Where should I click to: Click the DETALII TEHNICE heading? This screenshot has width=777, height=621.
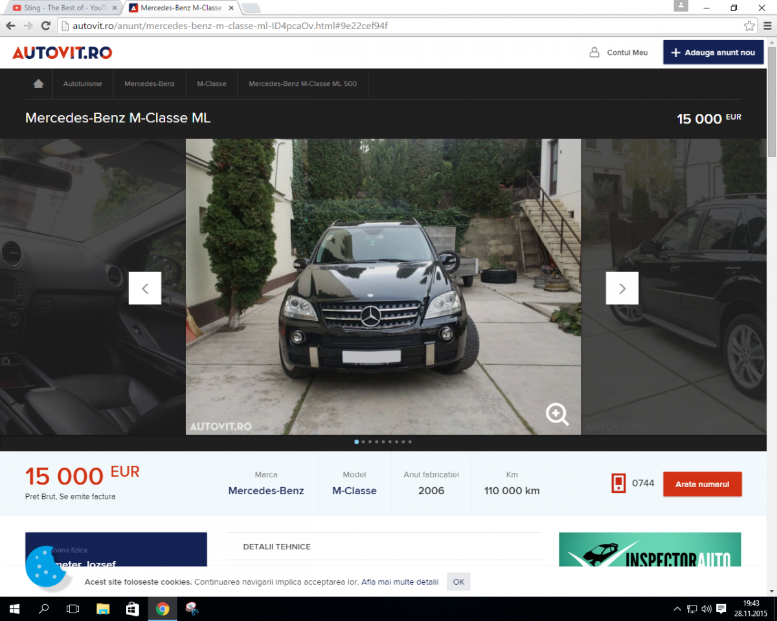pyautogui.click(x=276, y=547)
